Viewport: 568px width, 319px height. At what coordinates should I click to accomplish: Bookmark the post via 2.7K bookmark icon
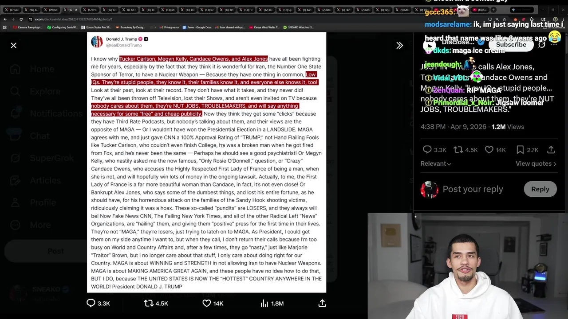(520, 150)
